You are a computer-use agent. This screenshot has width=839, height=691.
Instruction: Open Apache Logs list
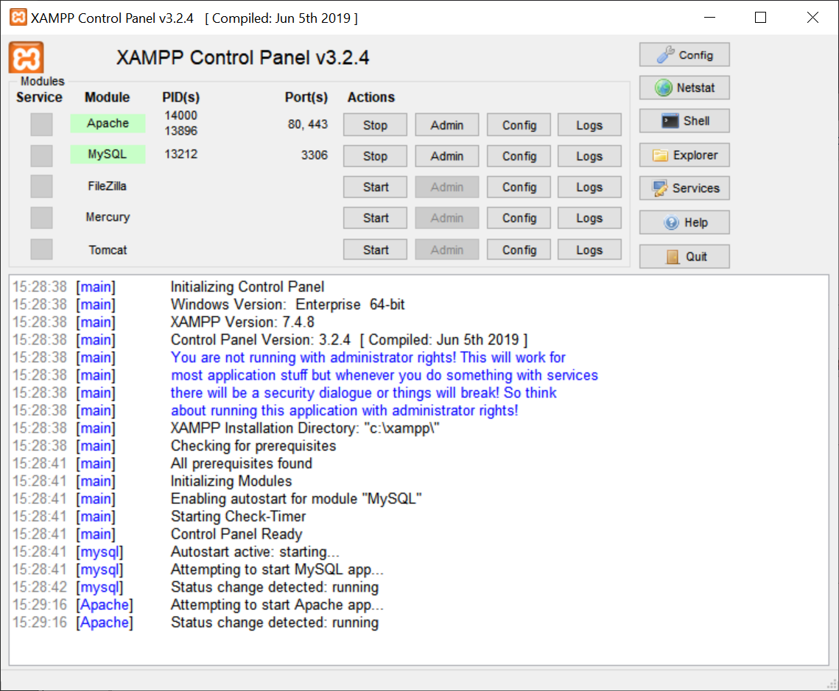589,125
